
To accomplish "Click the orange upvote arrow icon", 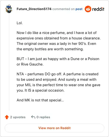I will click(x=7, y=117).
